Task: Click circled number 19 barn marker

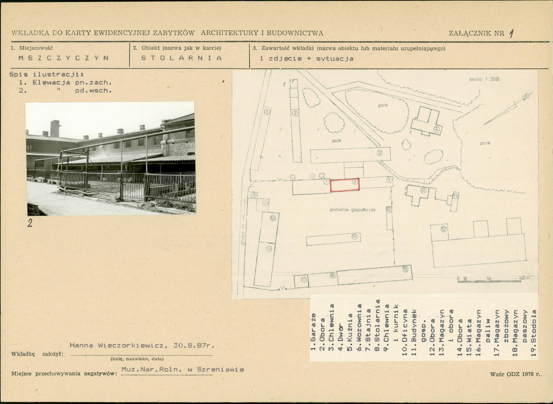Action: pyautogui.click(x=405, y=269)
